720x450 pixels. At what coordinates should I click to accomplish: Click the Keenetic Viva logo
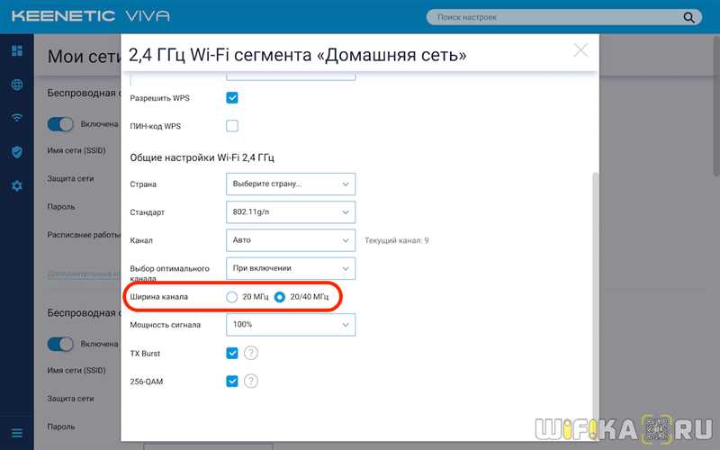tap(91, 16)
